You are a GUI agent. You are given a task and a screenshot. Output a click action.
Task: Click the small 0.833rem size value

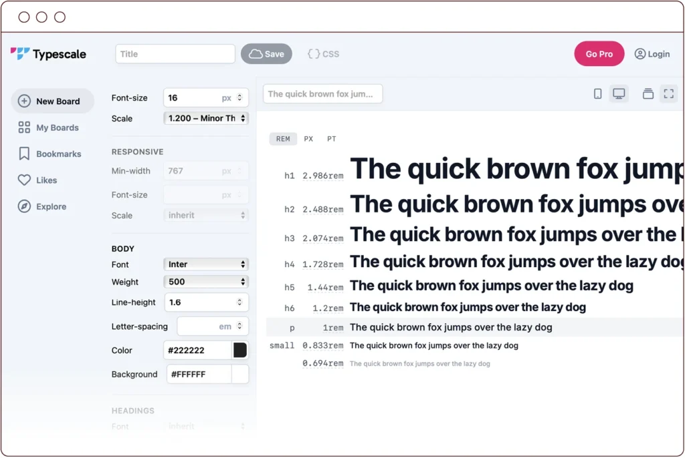tap(323, 345)
